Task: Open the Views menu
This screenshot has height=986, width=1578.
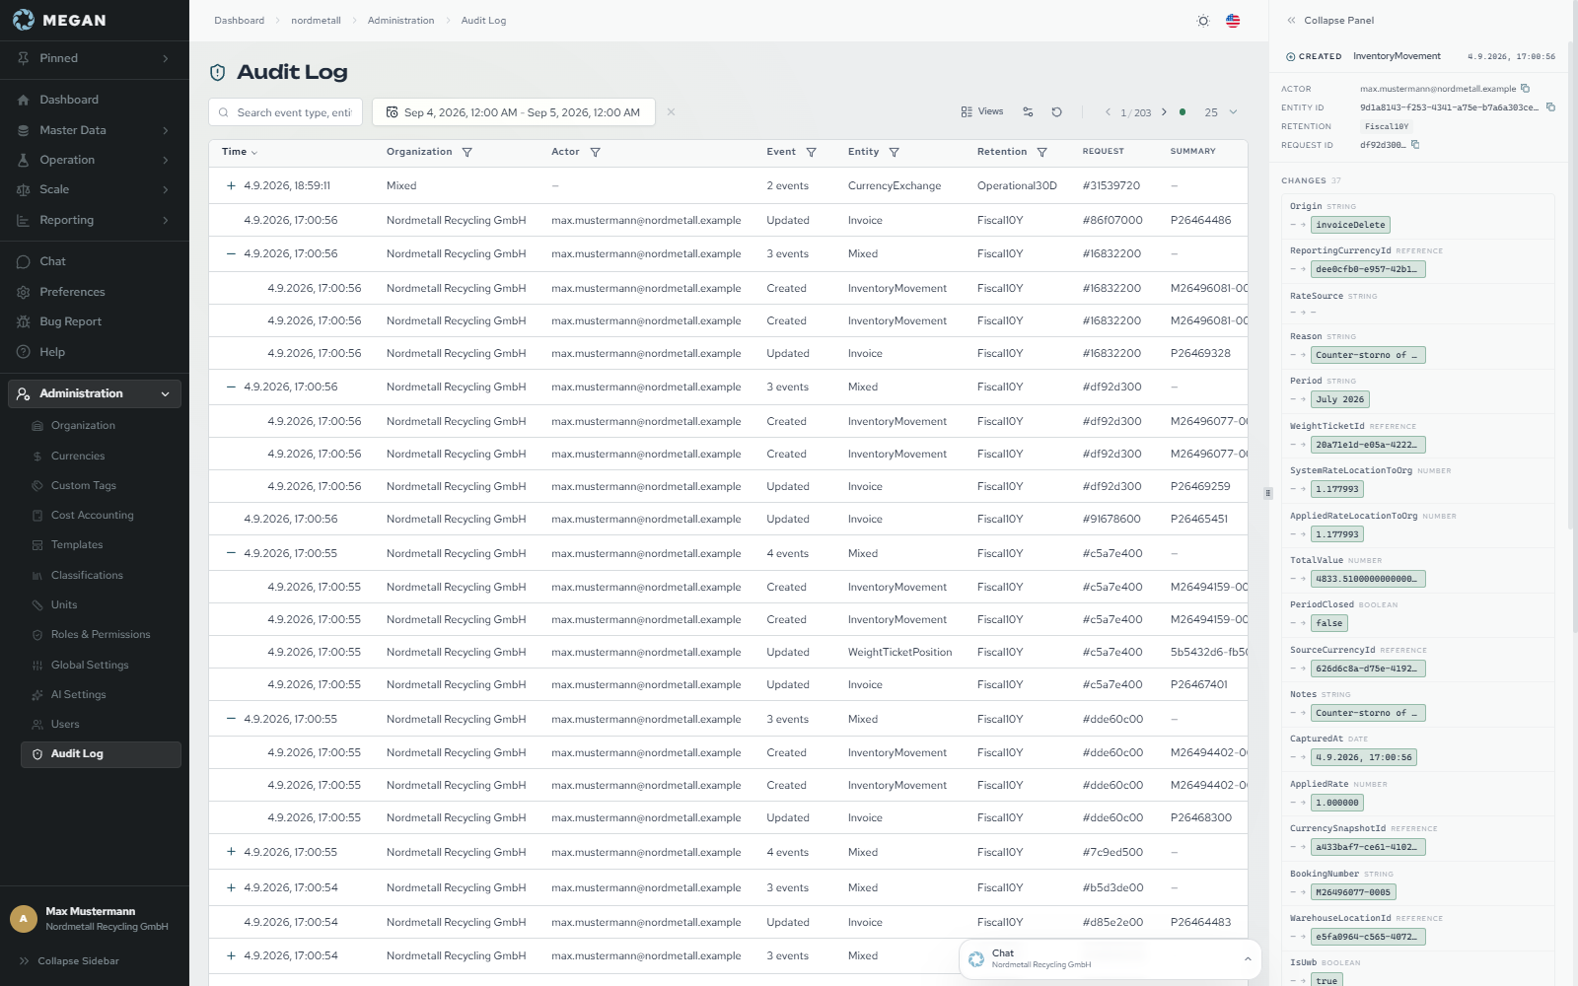Action: 982,112
